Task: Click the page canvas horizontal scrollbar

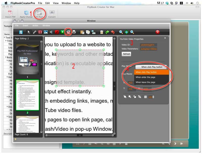Action: pyautogui.click(x=80, y=135)
